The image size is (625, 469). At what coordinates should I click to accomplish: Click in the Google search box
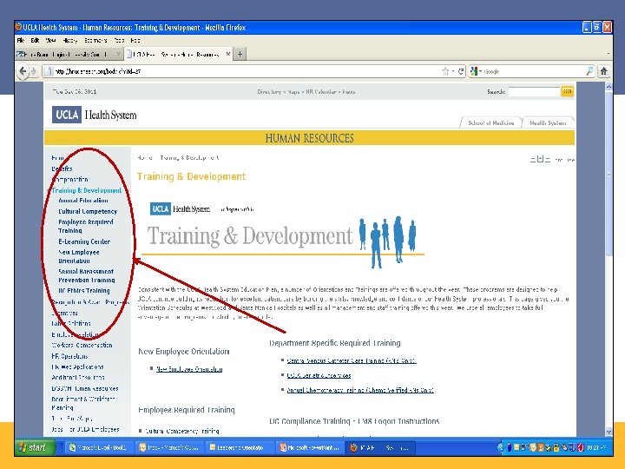pos(534,71)
